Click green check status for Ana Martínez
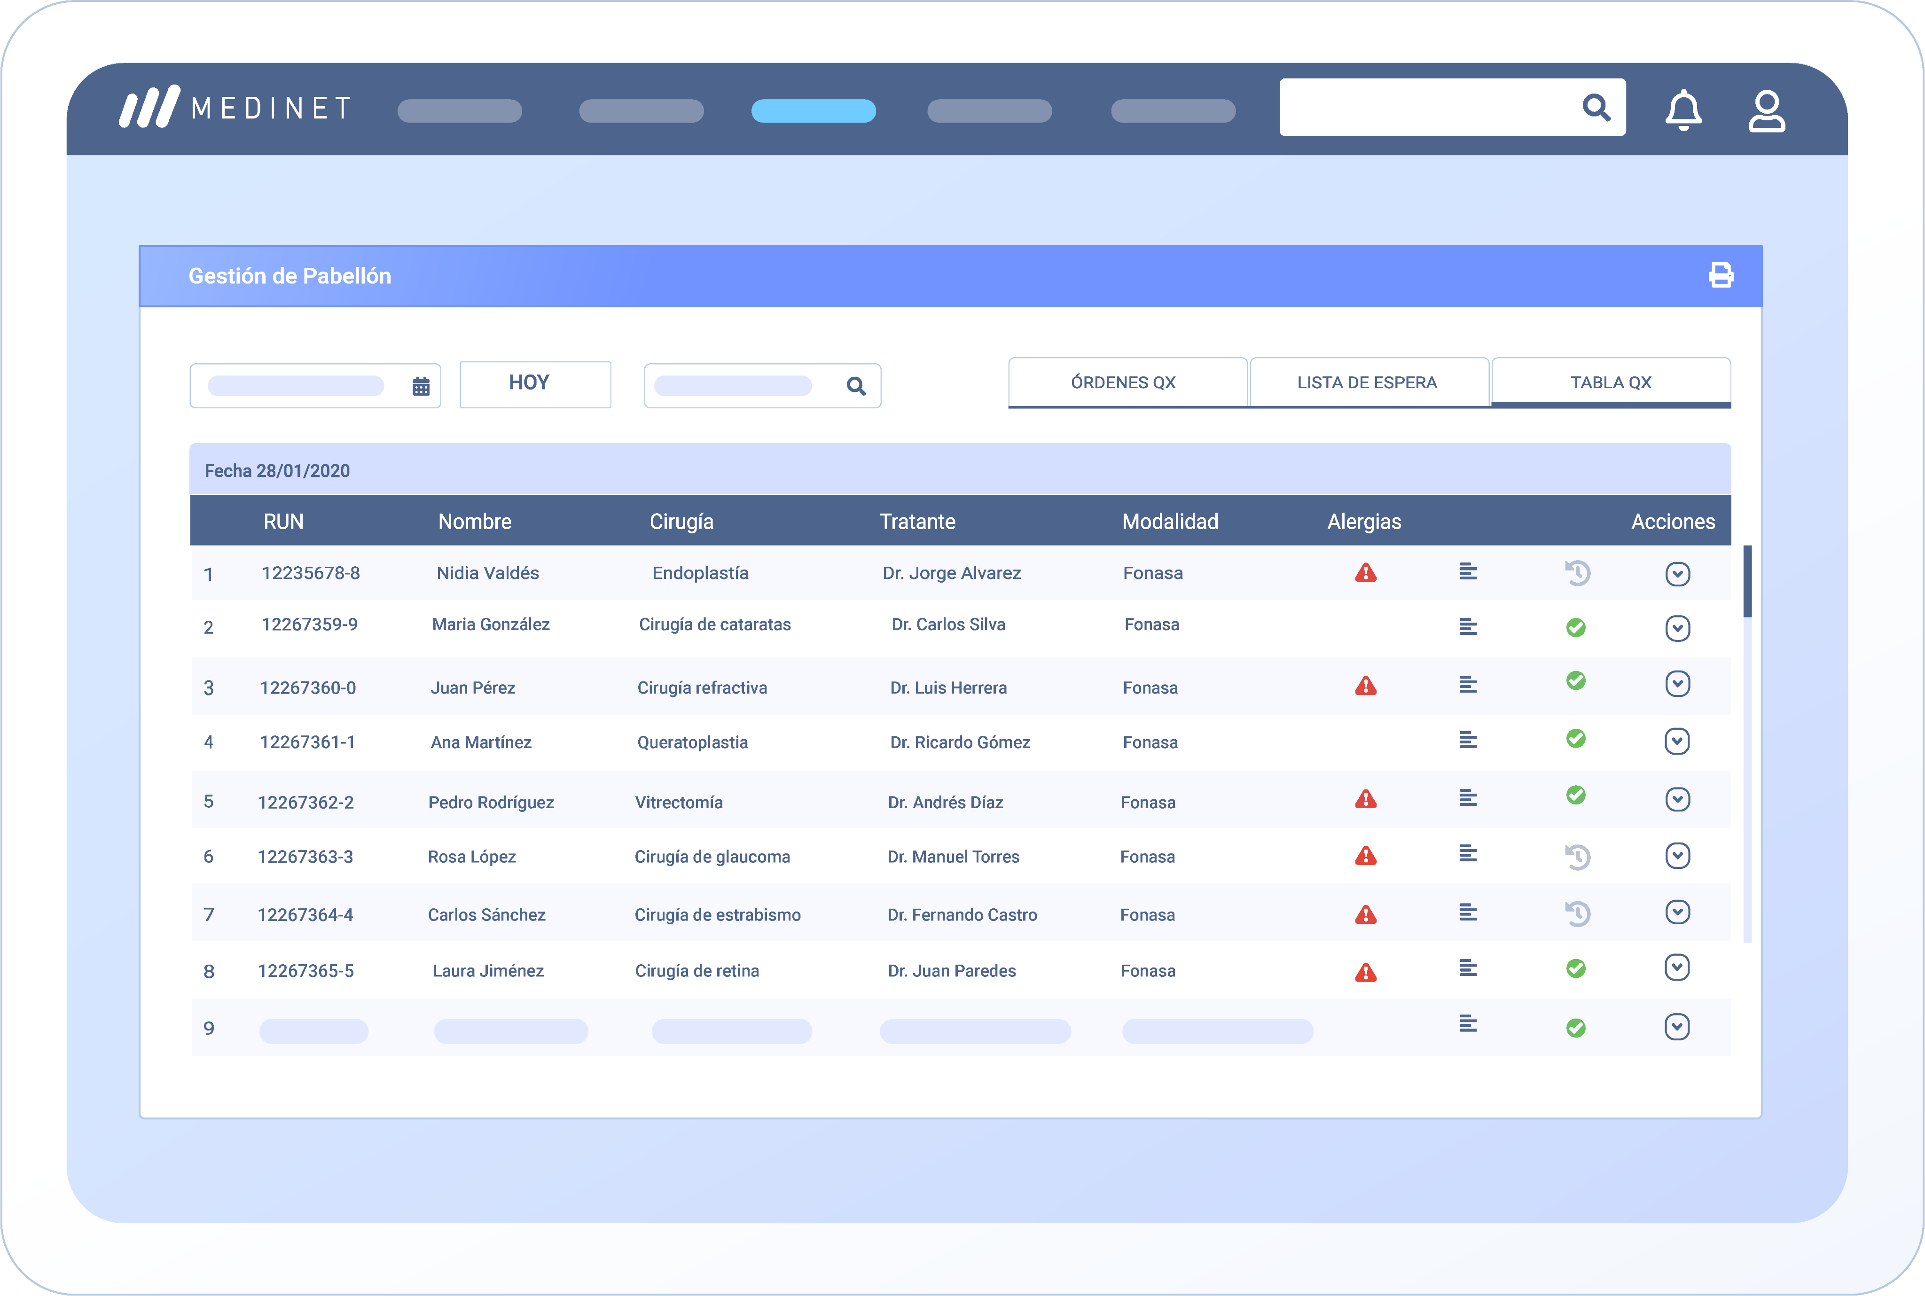1925x1296 pixels. [x=1576, y=738]
